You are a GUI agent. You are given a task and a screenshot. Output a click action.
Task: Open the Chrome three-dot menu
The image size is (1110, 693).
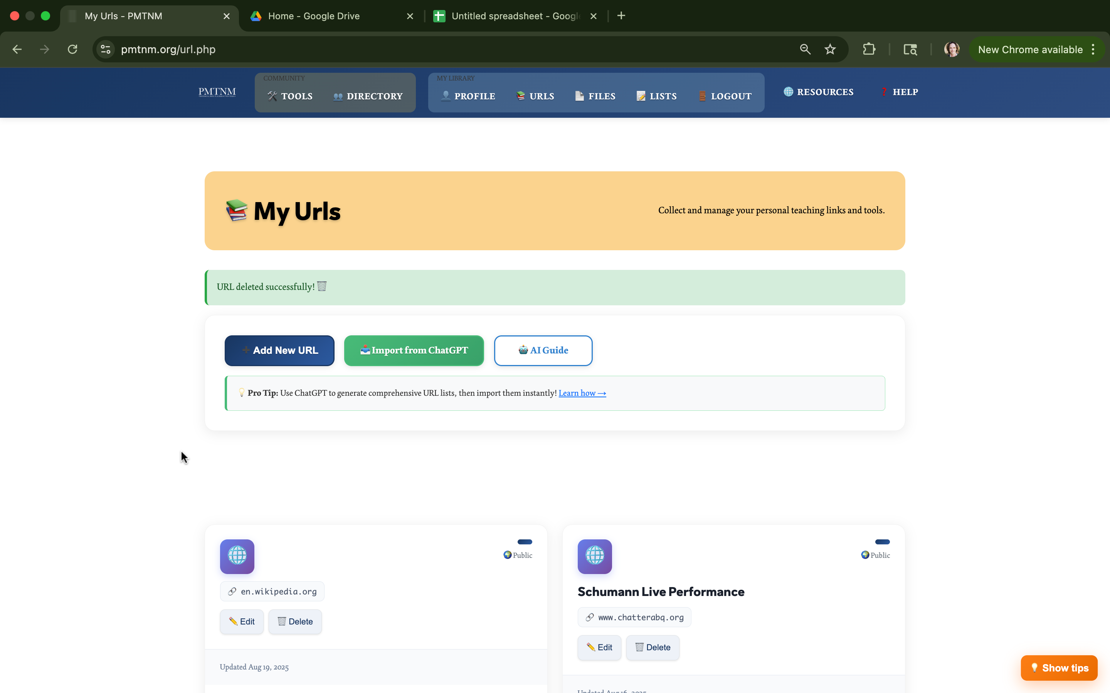1093,50
